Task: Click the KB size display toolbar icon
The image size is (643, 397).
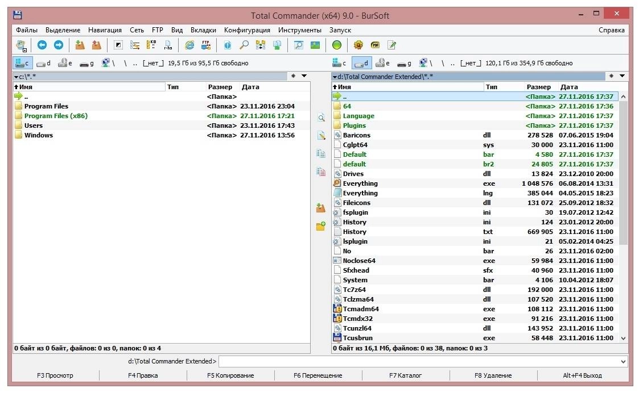Action: [151, 45]
